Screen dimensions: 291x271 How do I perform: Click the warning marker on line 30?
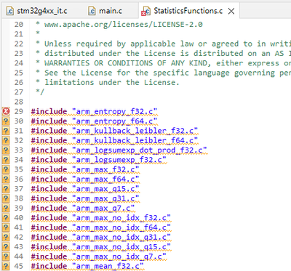click(x=6, y=121)
